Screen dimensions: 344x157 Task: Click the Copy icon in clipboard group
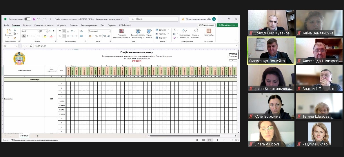15,34
